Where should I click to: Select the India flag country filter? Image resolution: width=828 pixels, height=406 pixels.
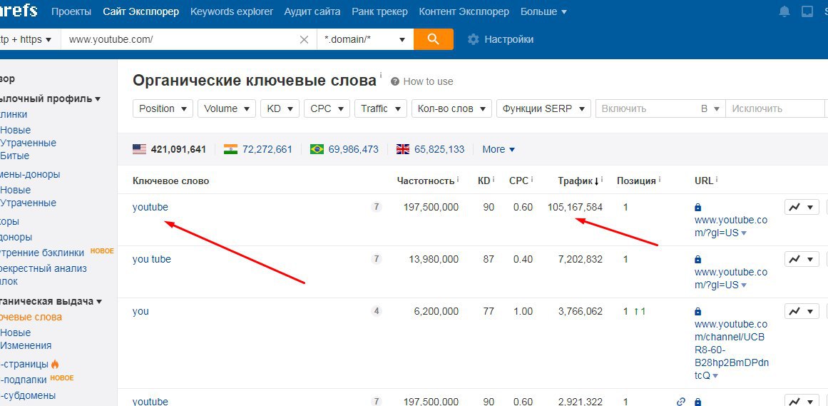click(231, 149)
